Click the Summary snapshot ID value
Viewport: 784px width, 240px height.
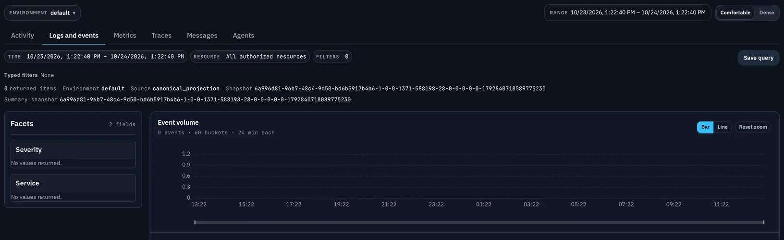(205, 100)
